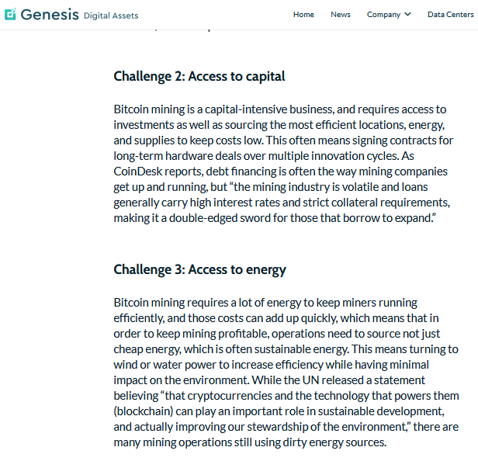478x468 pixels.
Task: Click the 'UN' mention in the energy paragraph
Action: point(310,380)
